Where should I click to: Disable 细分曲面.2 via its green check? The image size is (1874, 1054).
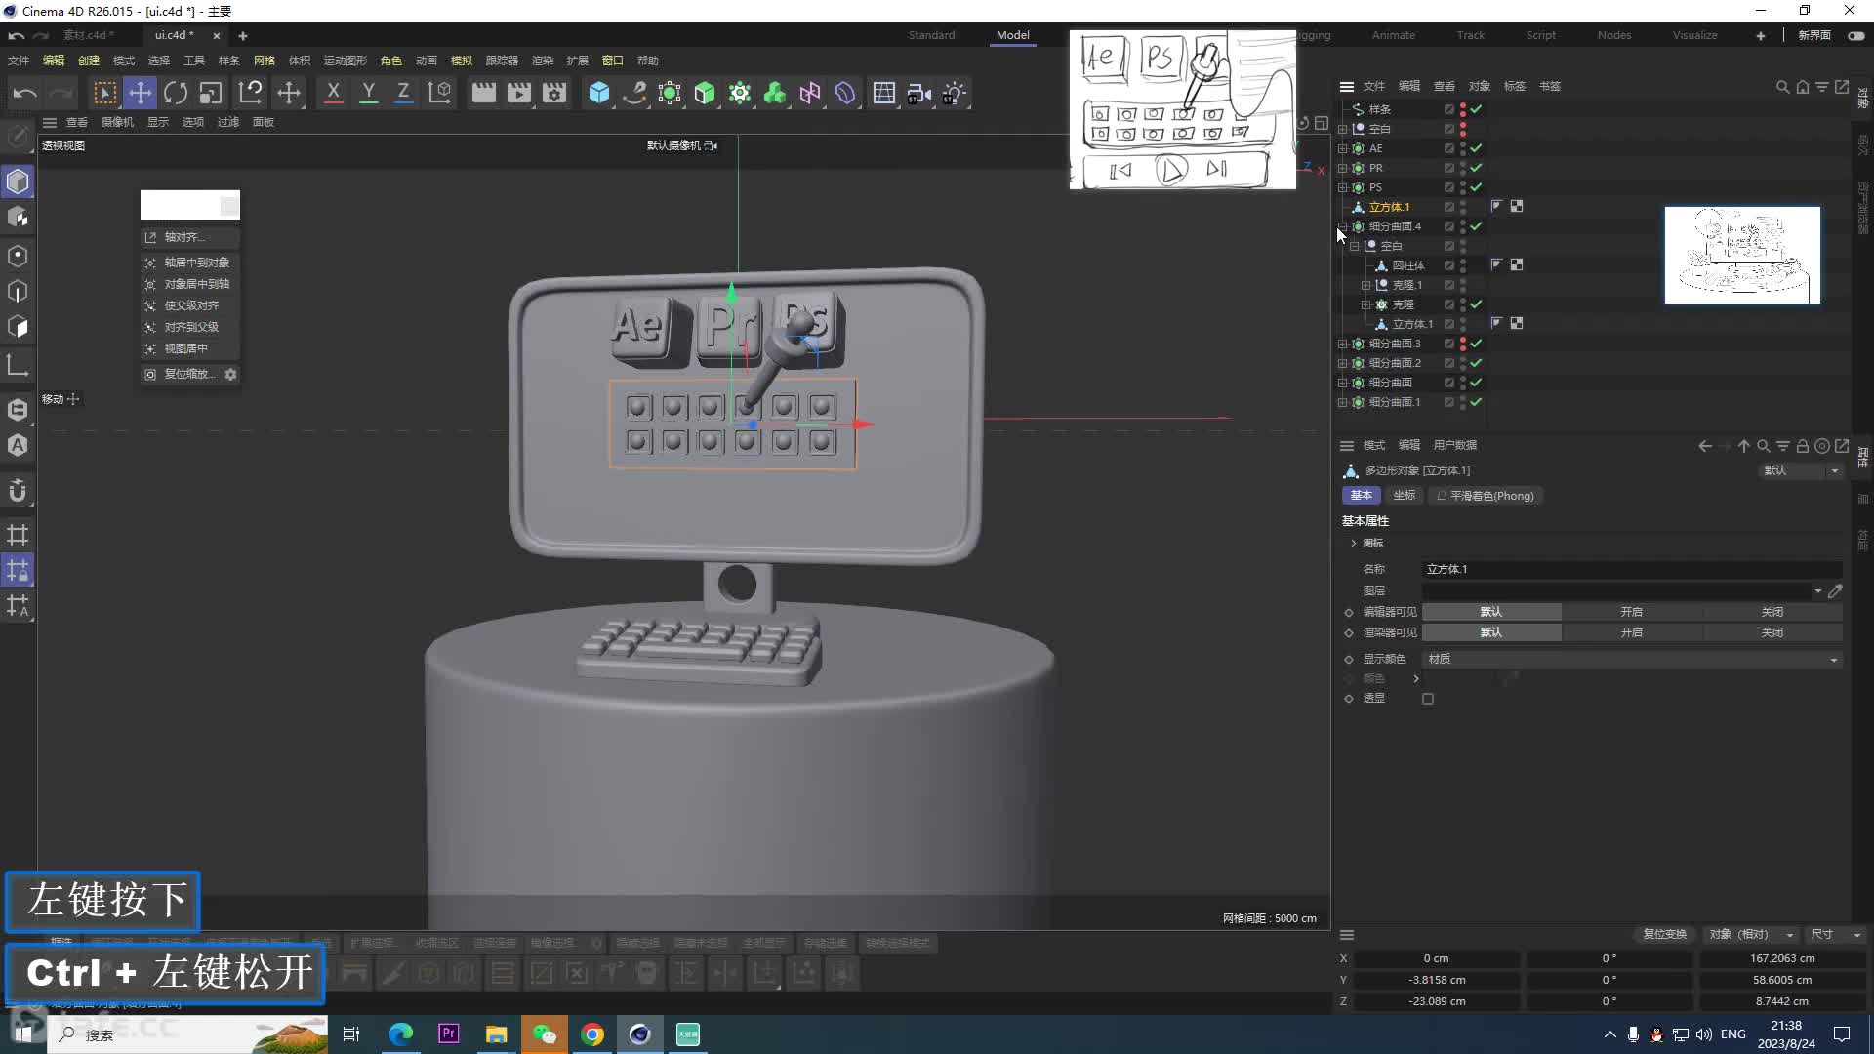point(1476,363)
